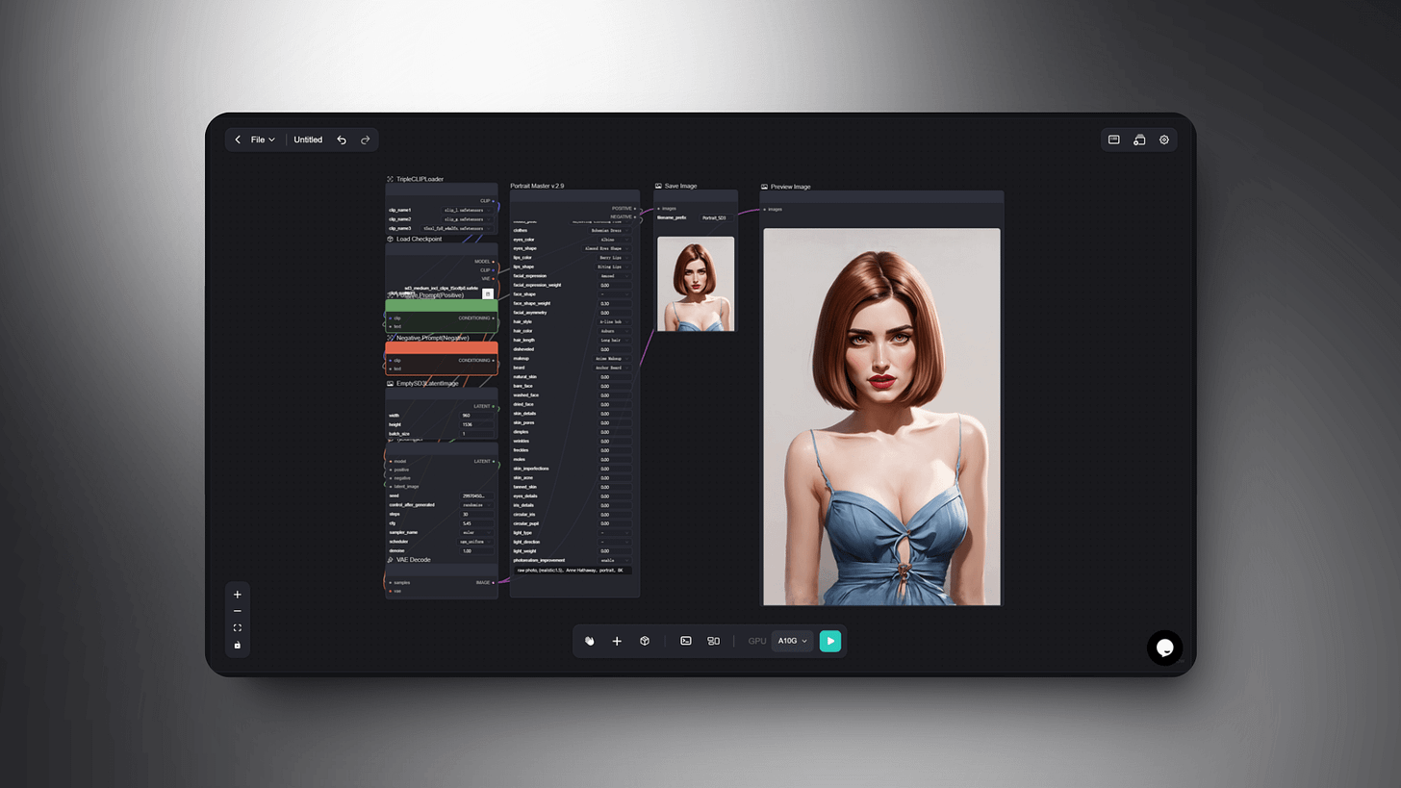Screen dimensions: 1401x788
Task: Open hair_length Long hair dropdown
Action: [613, 340]
